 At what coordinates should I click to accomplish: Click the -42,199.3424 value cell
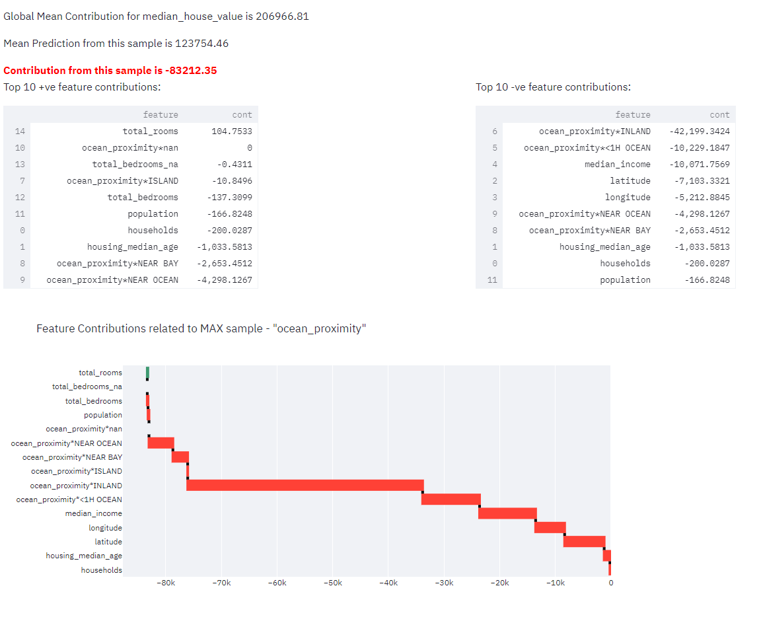coord(699,131)
